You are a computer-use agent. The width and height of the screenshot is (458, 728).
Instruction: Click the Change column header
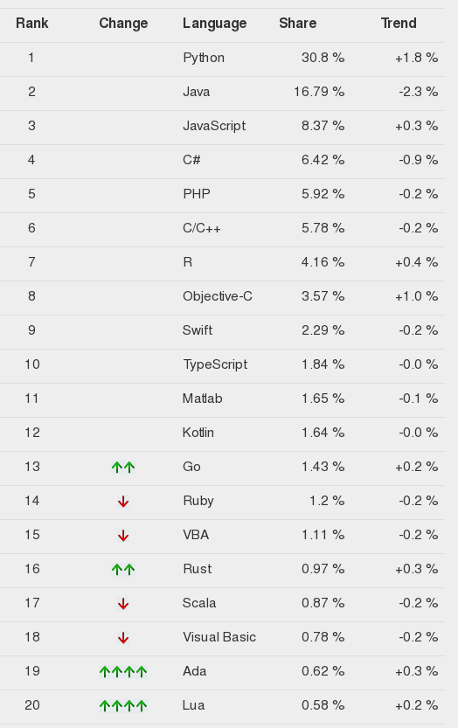(123, 24)
